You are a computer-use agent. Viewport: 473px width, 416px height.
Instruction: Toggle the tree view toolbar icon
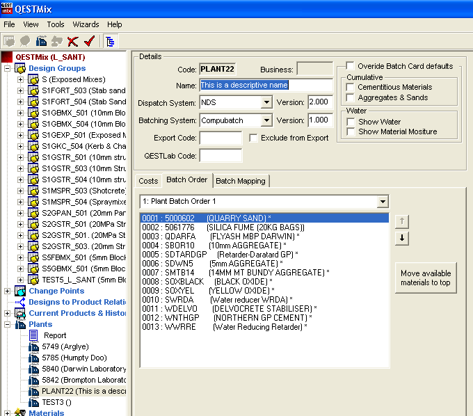tap(110, 41)
